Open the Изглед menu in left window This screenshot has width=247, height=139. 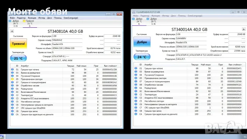[x=42, y=18]
